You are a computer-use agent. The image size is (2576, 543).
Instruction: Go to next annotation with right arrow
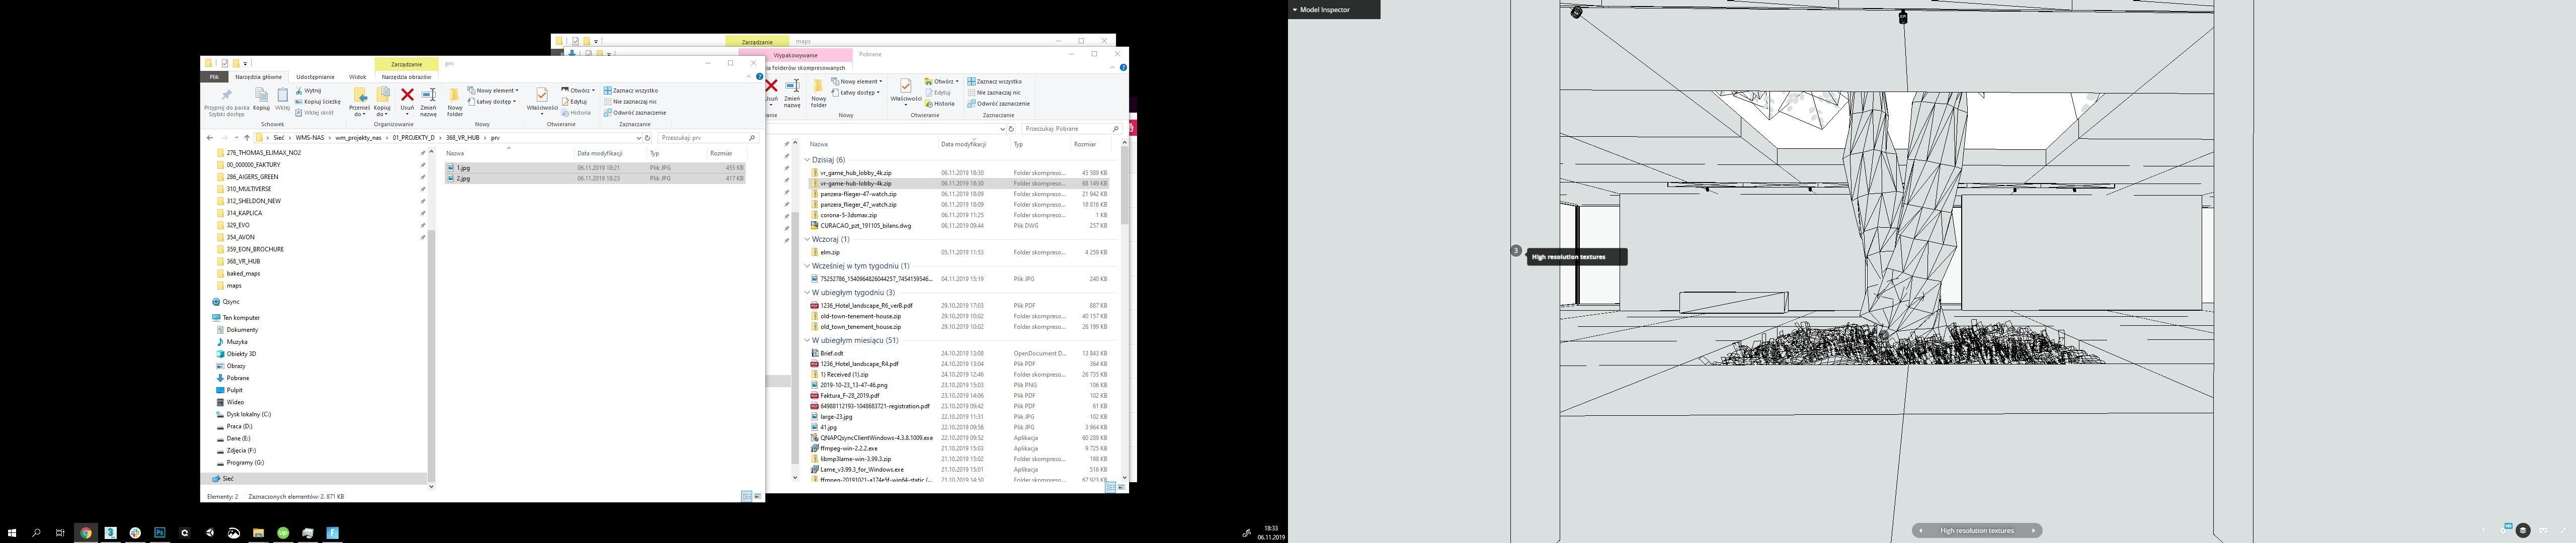pos(2033,531)
